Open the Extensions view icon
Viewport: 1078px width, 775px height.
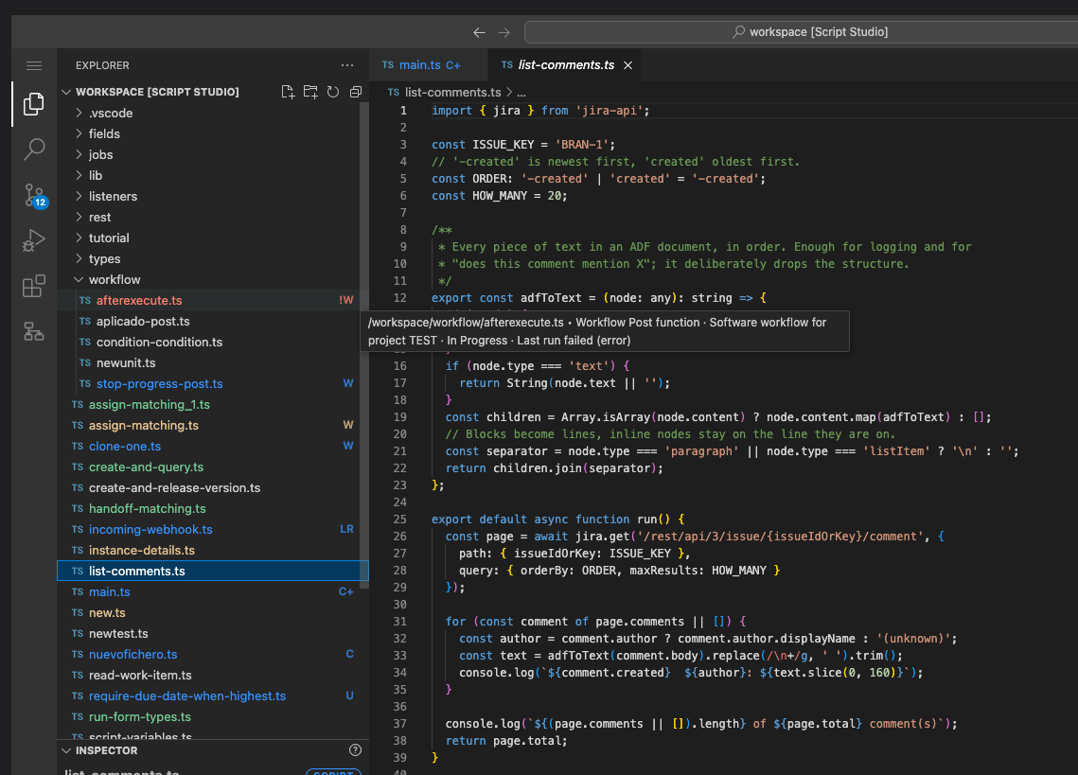click(x=34, y=286)
